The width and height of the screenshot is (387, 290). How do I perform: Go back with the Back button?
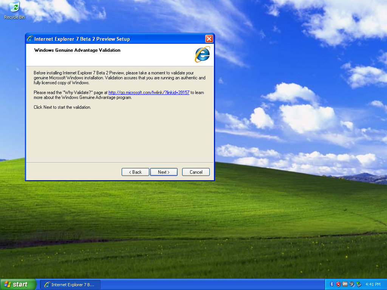135,172
